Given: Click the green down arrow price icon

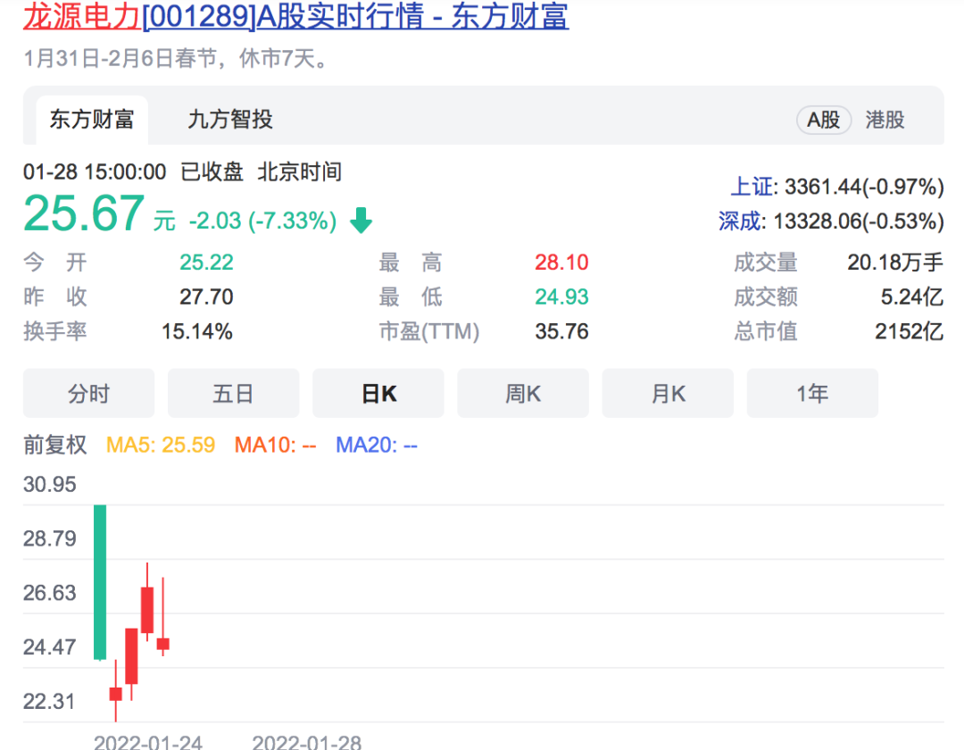Looking at the screenshot, I should point(361,221).
